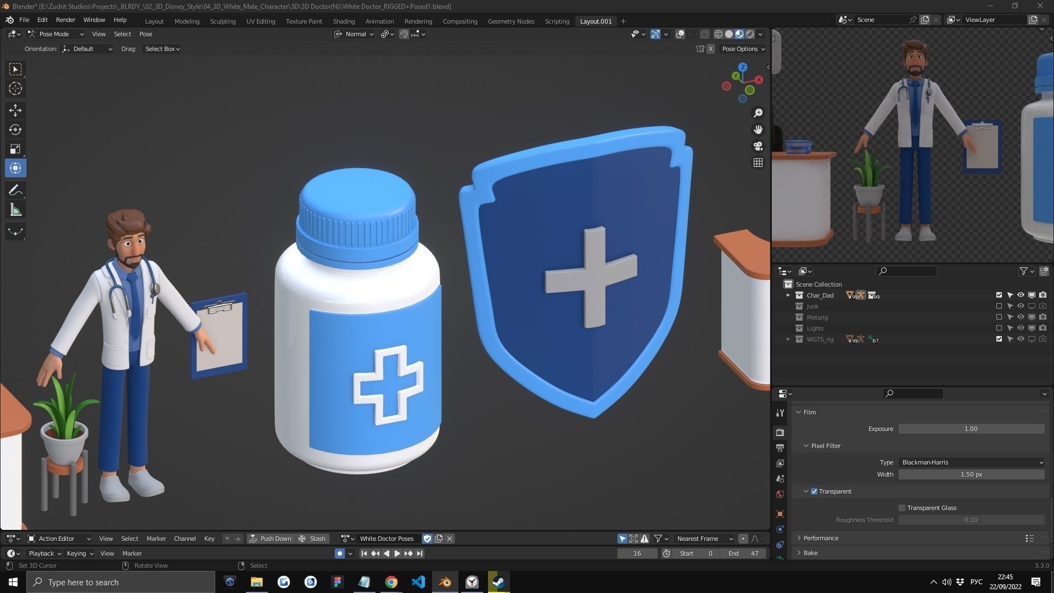The height and width of the screenshot is (593, 1054).
Task: Select the Measure tool
Action: pos(15,210)
